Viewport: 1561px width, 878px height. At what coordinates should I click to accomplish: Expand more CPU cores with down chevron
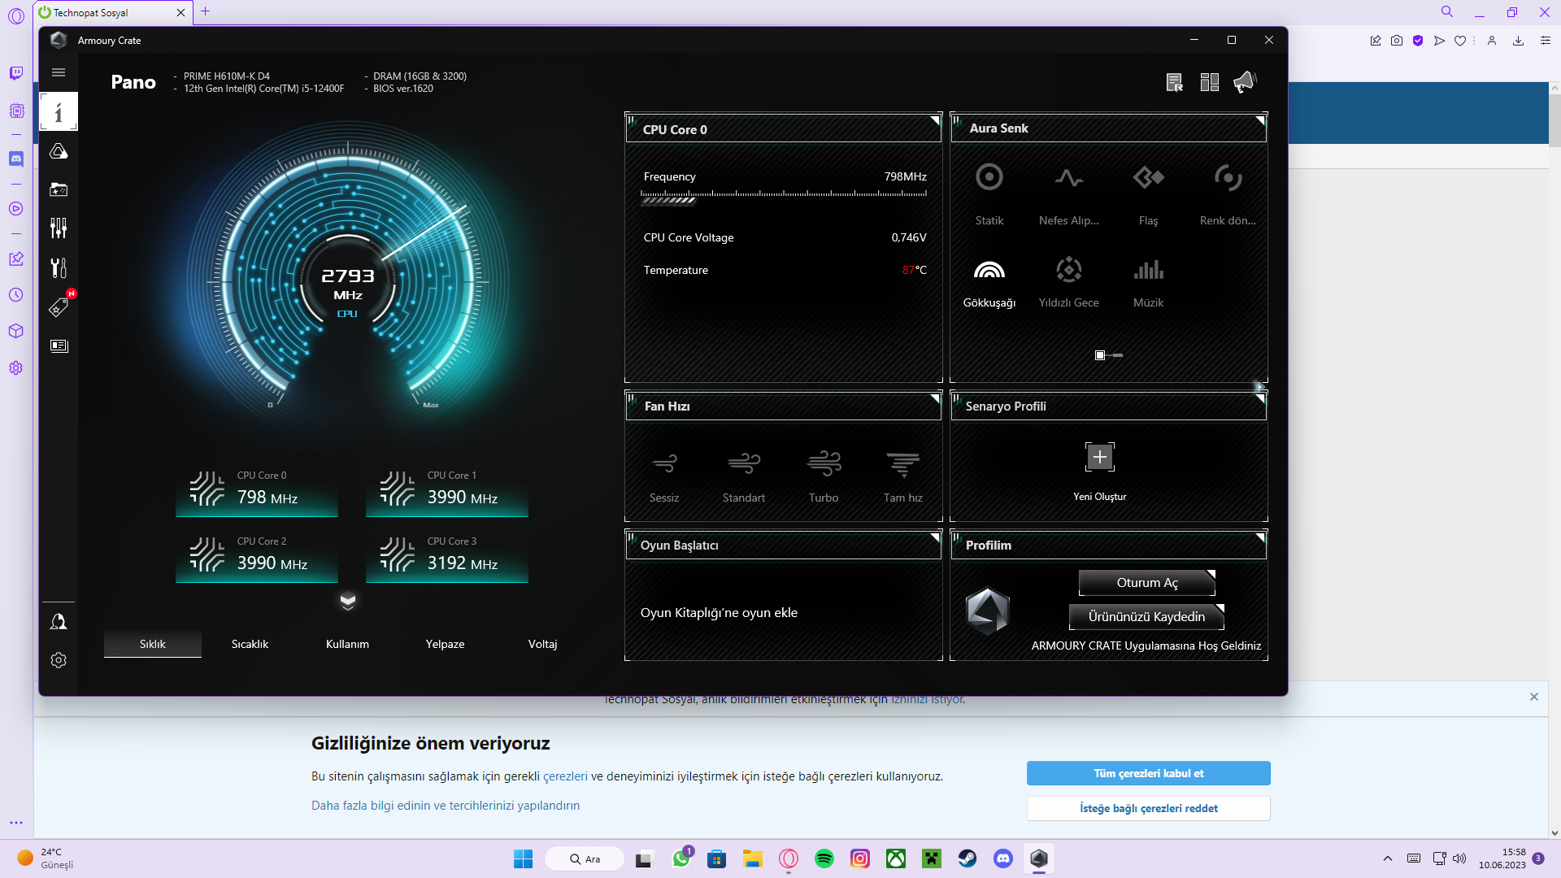coord(348,602)
